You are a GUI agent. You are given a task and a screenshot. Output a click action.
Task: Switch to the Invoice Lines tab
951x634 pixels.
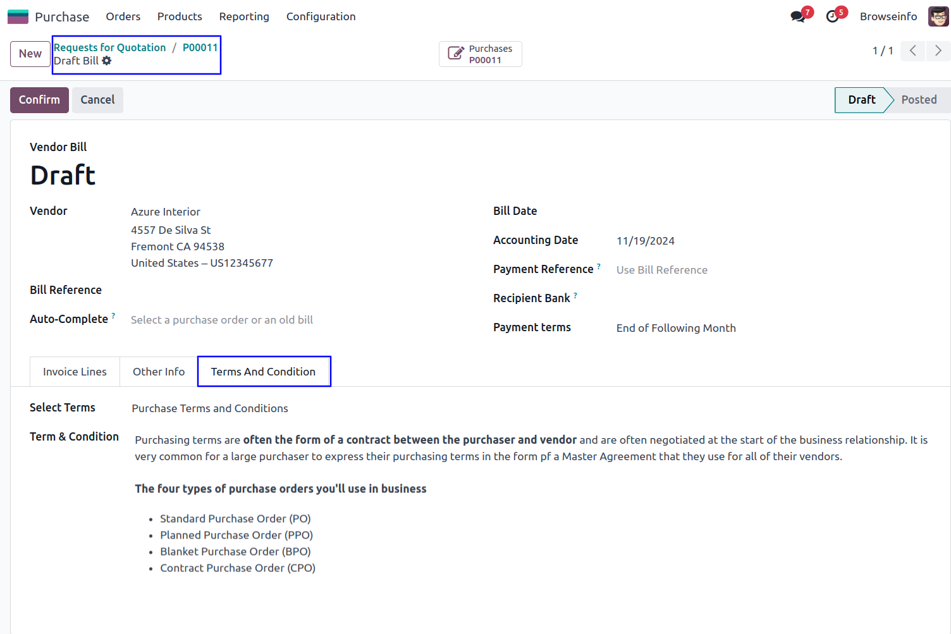(75, 372)
